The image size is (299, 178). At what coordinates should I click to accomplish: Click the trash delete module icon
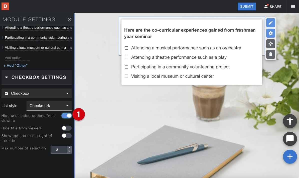271,54
